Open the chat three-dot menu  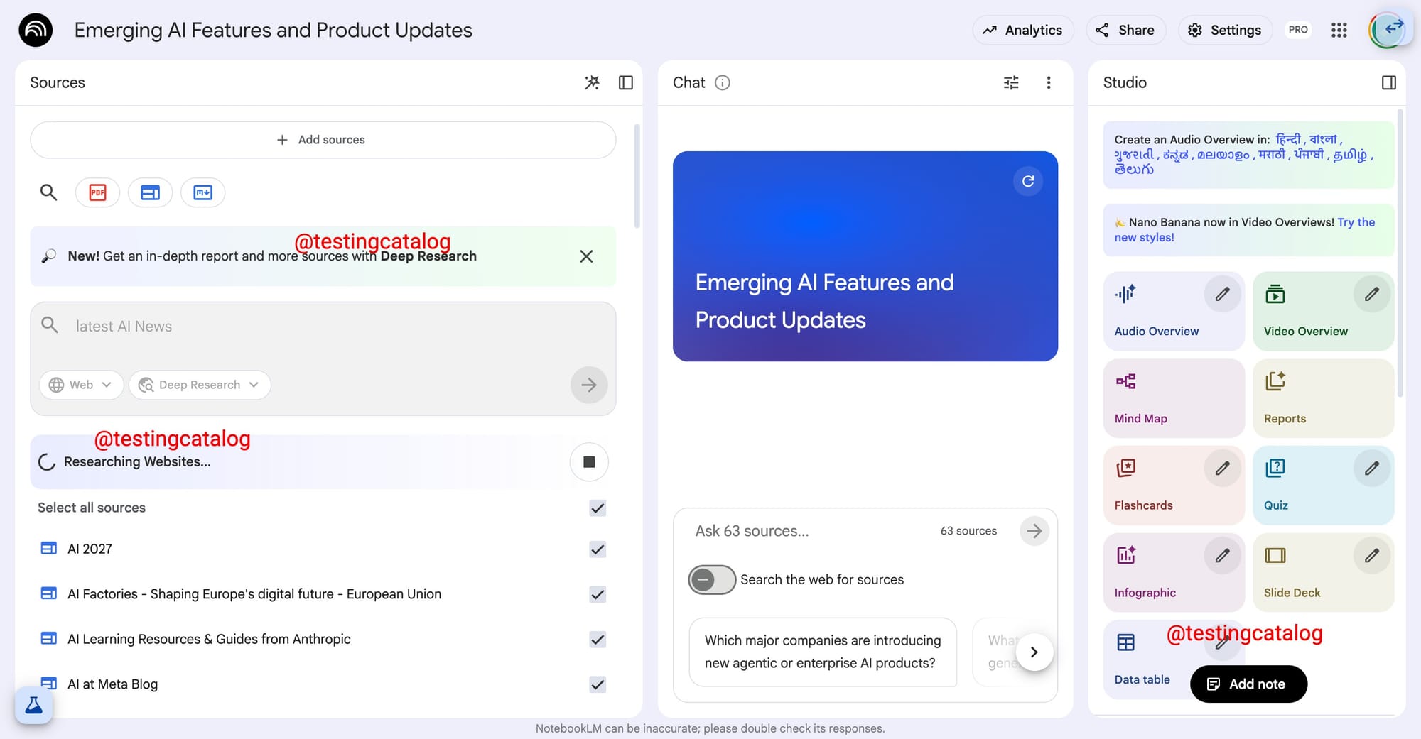(1048, 83)
